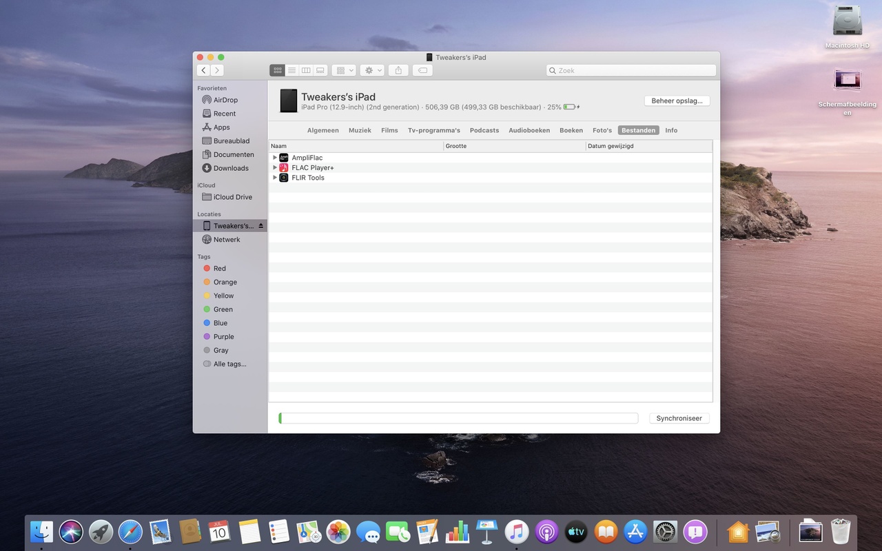
Task: Select the Podcasts tab
Action: pyautogui.click(x=484, y=130)
